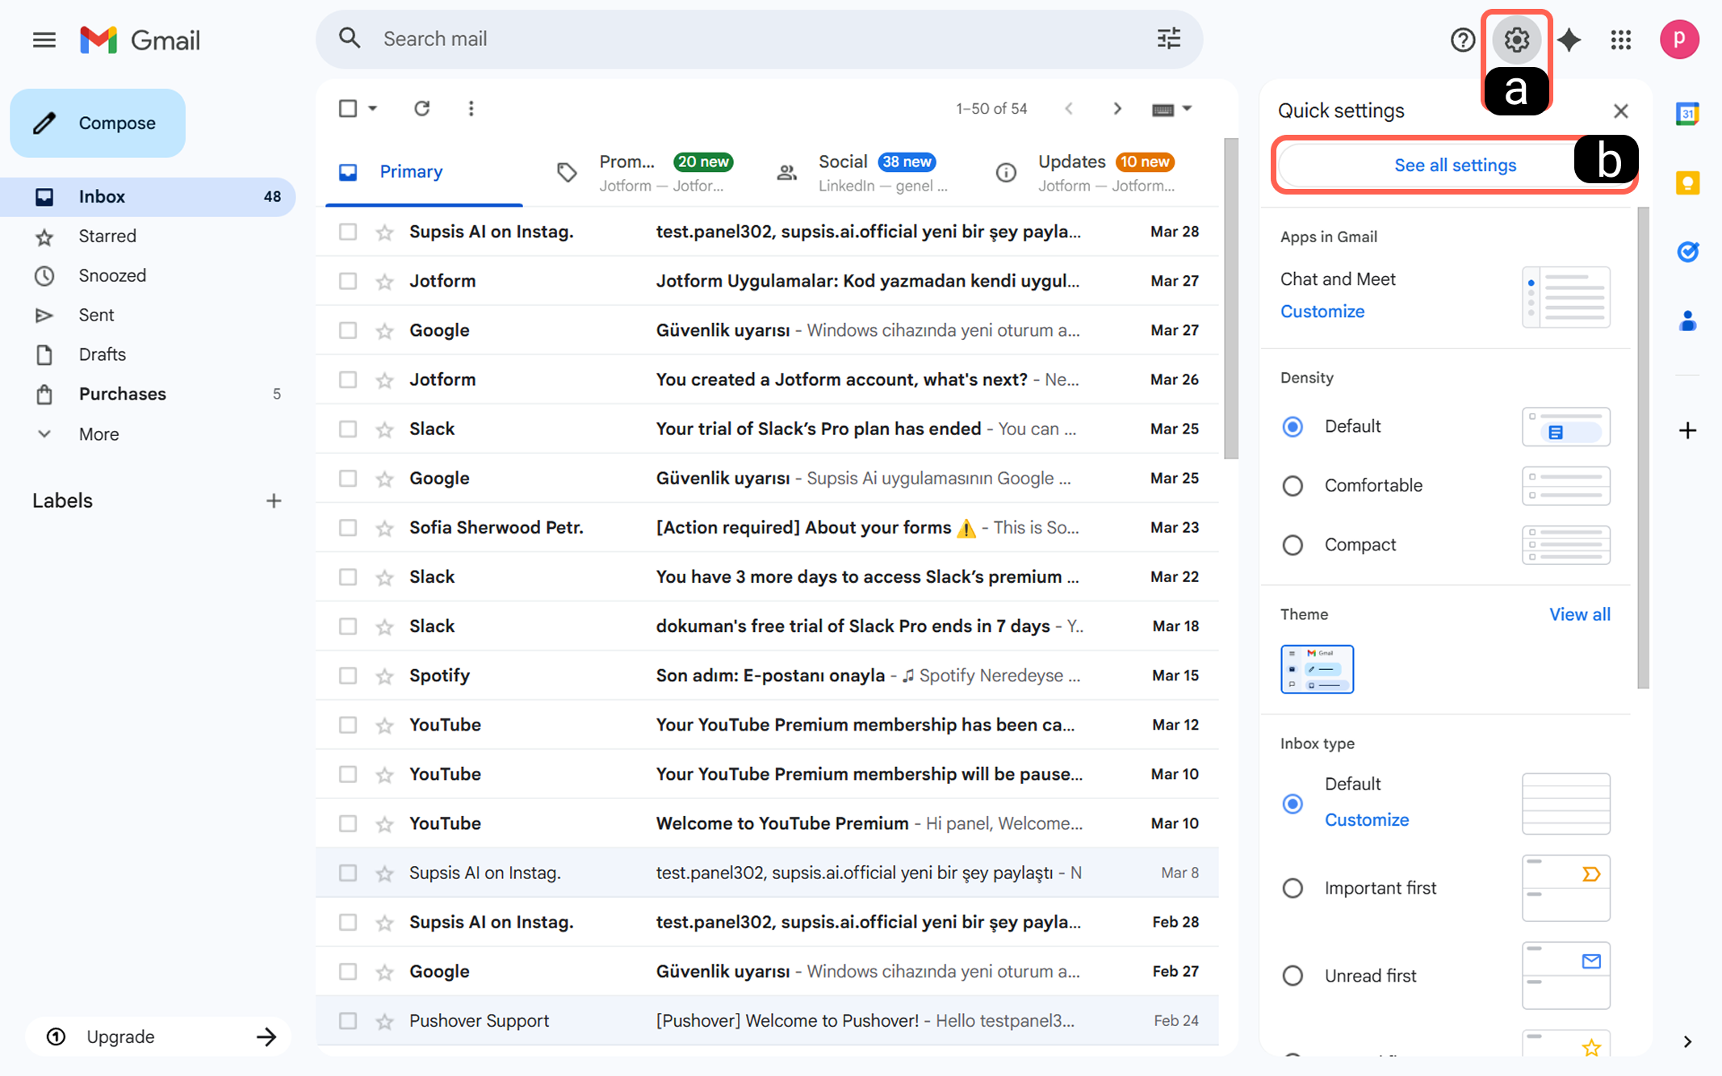Screen dimensions: 1722x1076
Task: Check the Pushover Support email checkbox
Action: coord(348,1021)
